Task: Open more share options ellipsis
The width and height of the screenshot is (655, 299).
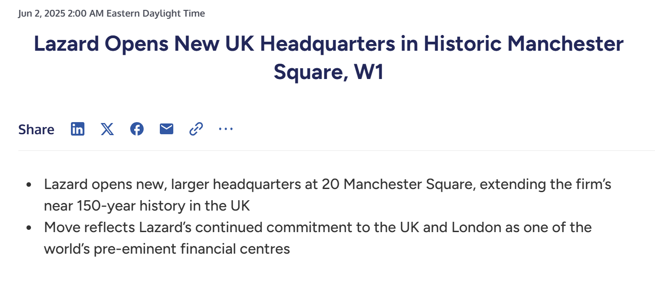Action: pyautogui.click(x=226, y=129)
